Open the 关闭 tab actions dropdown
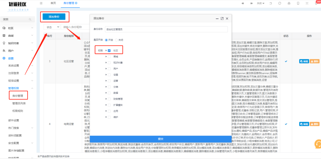 (260, 3)
